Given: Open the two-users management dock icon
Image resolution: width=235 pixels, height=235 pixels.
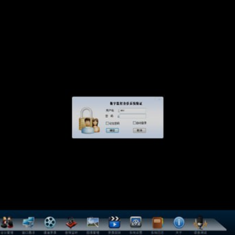Looking at the screenshot, I should (x=7, y=223).
